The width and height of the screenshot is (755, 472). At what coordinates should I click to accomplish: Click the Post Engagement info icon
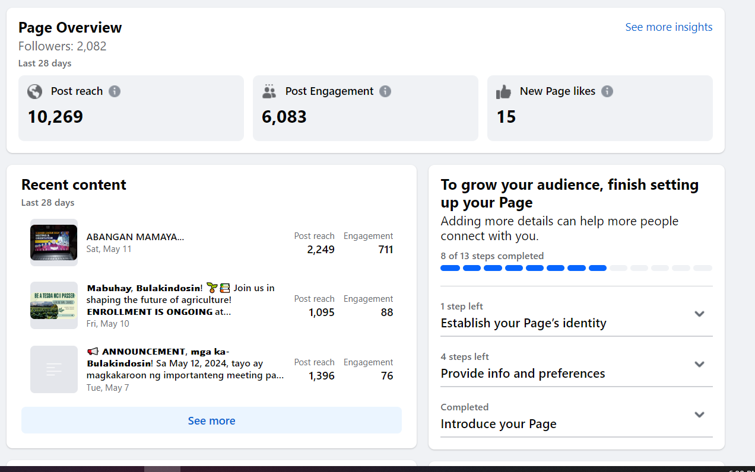pos(385,91)
